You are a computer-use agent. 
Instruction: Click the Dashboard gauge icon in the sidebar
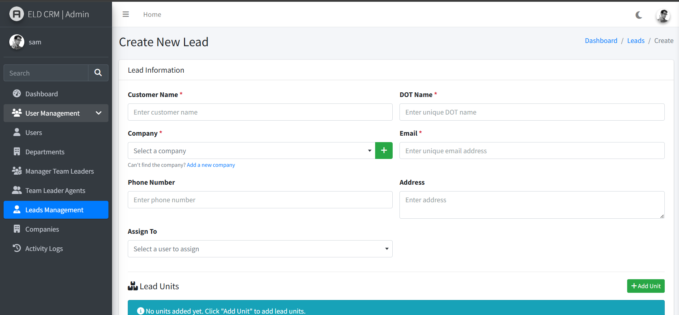[x=17, y=94]
